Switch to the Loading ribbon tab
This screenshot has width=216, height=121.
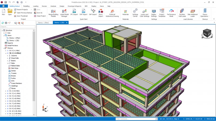pos(36,6)
